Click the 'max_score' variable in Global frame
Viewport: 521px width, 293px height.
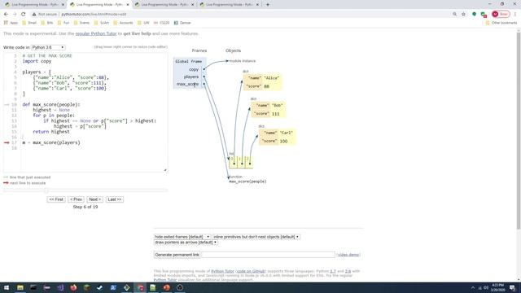pyautogui.click(x=187, y=84)
